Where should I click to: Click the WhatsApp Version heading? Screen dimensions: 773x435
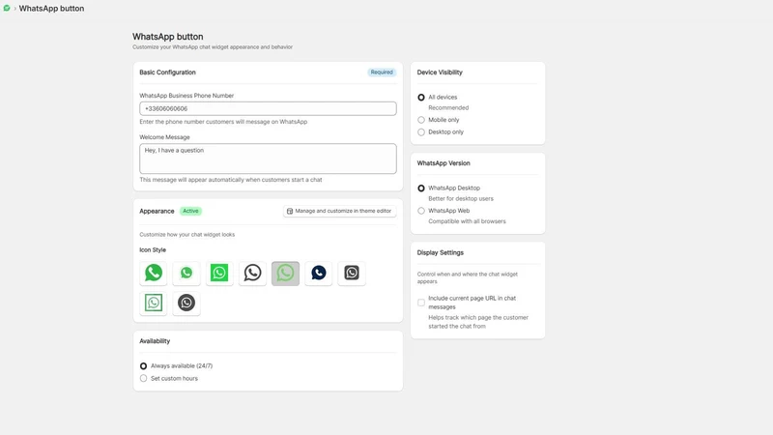[444, 163]
